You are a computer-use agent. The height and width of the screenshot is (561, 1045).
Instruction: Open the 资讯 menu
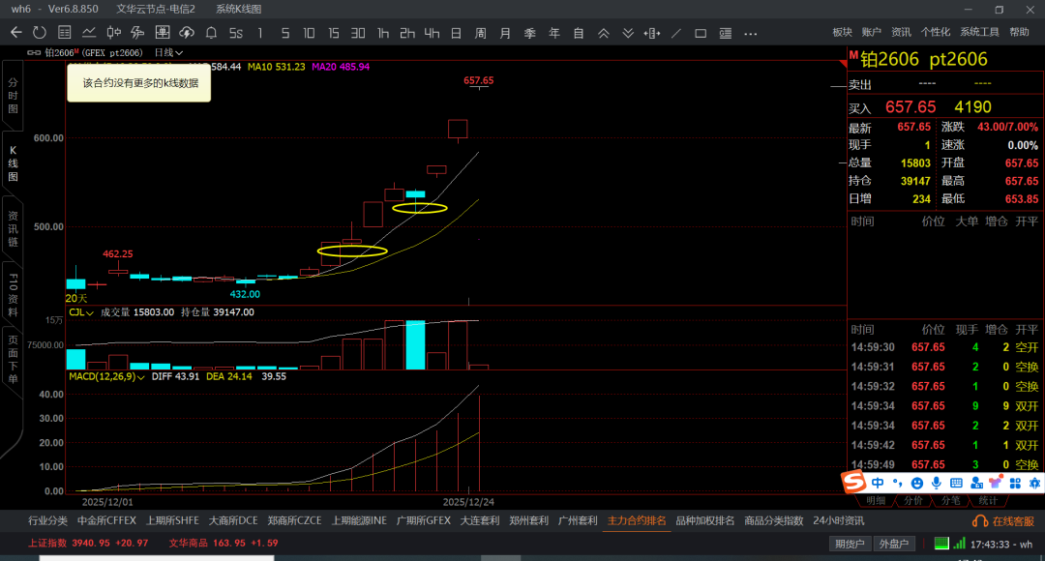pyautogui.click(x=901, y=32)
